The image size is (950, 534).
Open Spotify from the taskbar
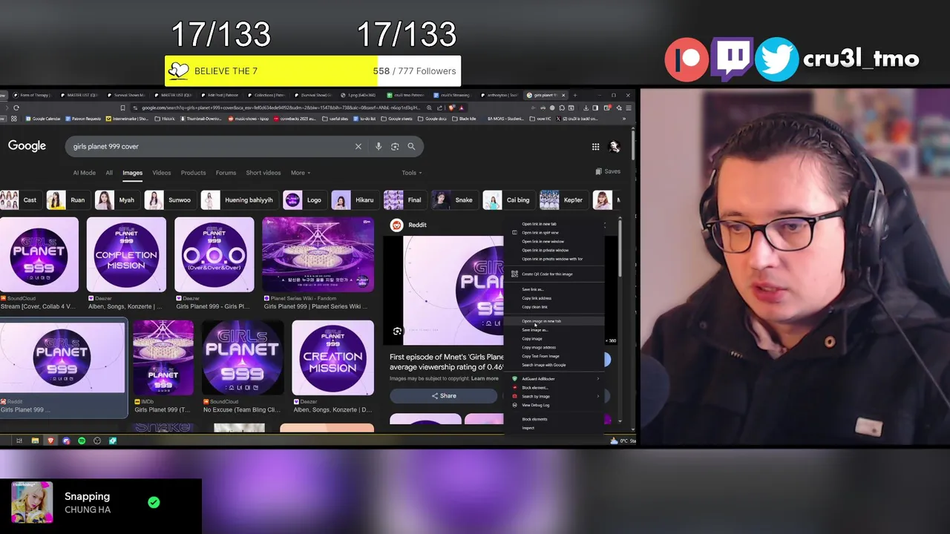click(82, 441)
